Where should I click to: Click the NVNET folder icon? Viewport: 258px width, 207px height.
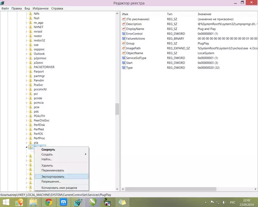click(31, 27)
